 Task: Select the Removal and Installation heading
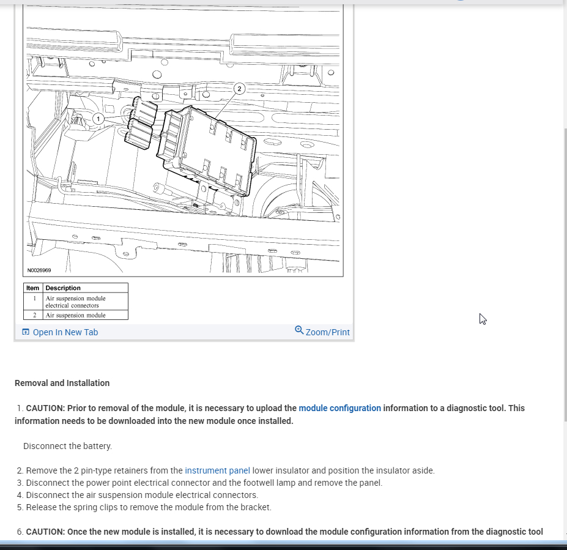[x=62, y=384]
